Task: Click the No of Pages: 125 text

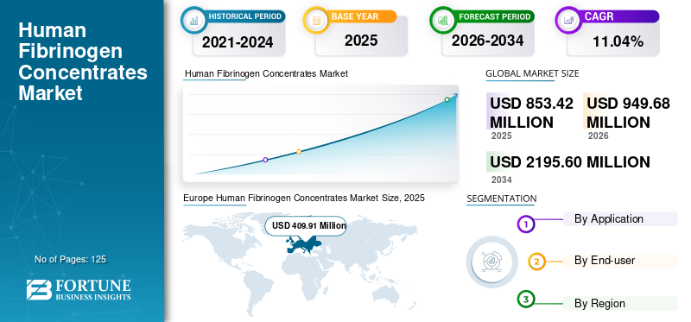Action: (x=71, y=259)
